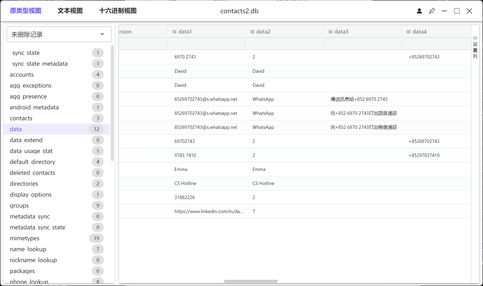Open data3 column menu icon
483x286 pixels.
(x=330, y=32)
